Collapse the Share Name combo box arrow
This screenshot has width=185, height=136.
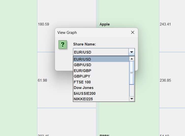pos(132,52)
